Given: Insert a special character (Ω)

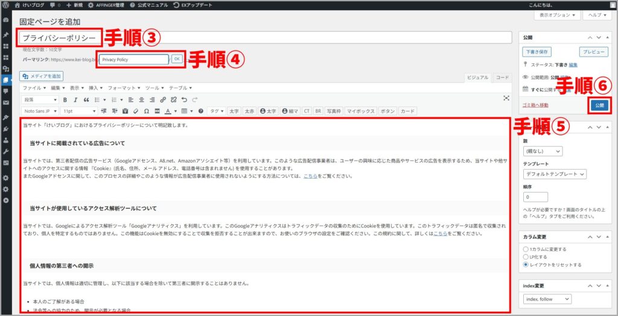Looking at the screenshot, I should click(x=147, y=111).
